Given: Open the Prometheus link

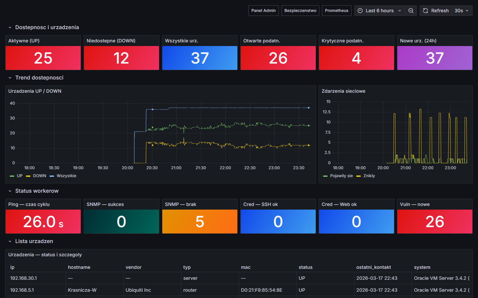Looking at the screenshot, I should (x=336, y=11).
